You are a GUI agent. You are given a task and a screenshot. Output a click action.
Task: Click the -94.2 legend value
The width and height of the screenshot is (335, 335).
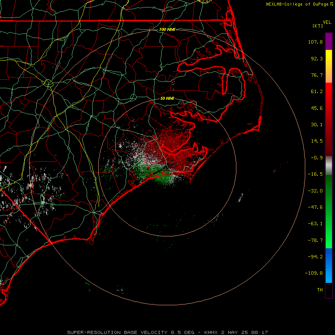tap(315, 256)
